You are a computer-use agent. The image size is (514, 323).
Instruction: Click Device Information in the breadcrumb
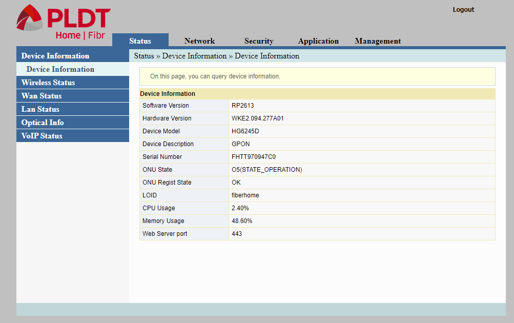point(194,56)
